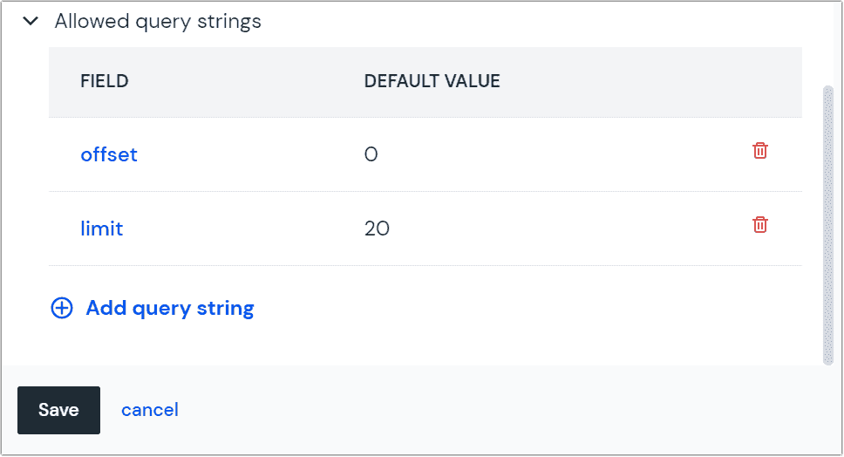This screenshot has width=844, height=457.
Task: Select the offset default value 0
Action: click(371, 154)
